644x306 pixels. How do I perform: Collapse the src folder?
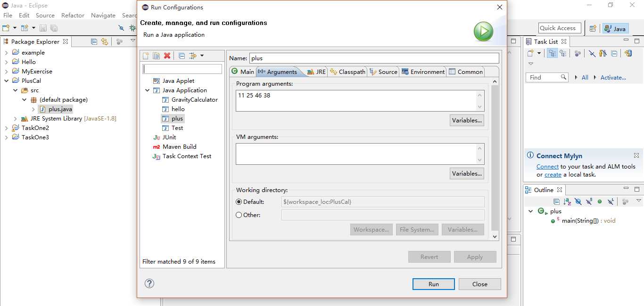(15, 90)
